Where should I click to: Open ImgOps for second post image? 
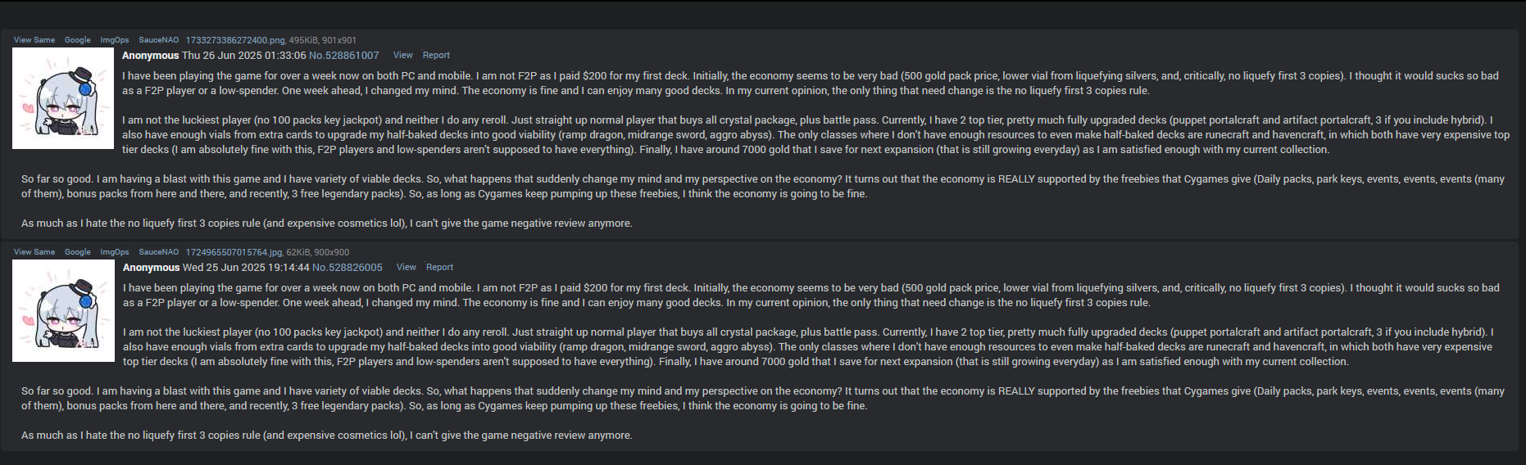[115, 252]
